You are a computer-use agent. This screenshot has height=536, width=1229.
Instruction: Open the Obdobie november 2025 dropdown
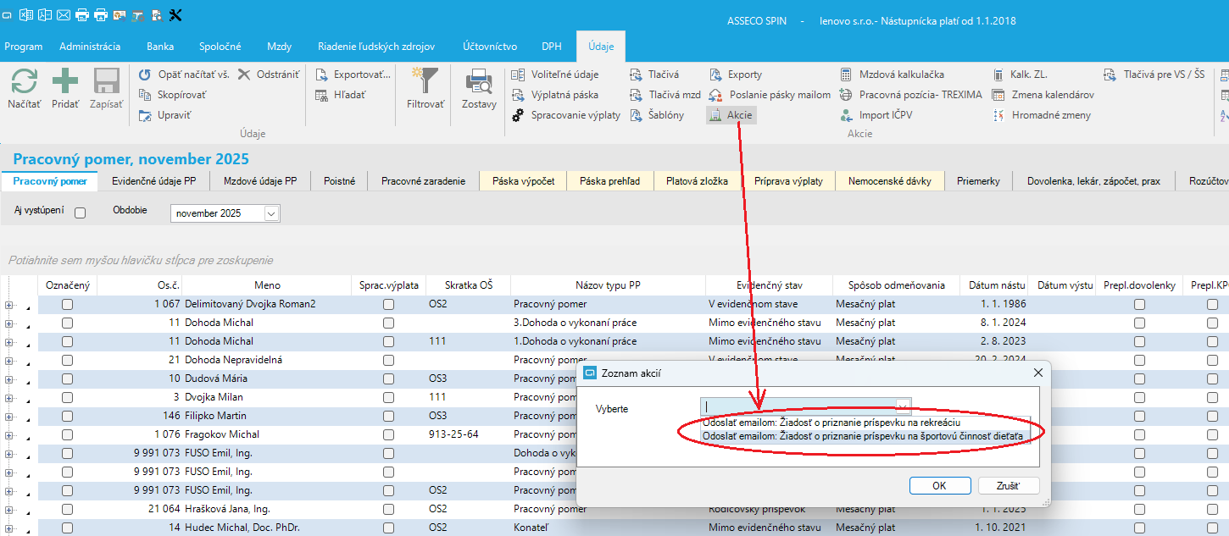(271, 214)
